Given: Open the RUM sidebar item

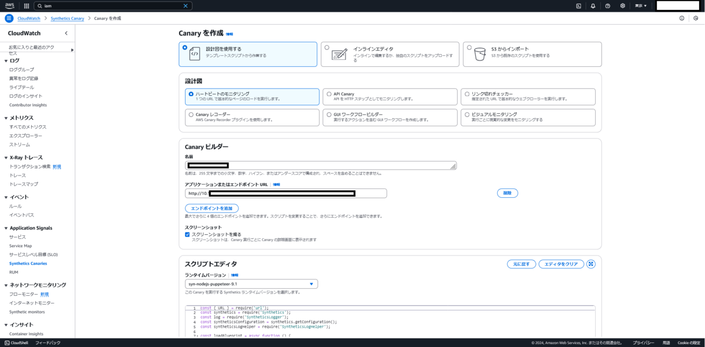Looking at the screenshot, I should pos(14,272).
